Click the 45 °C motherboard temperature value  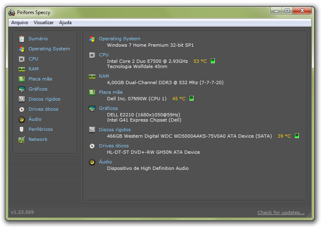179,99
